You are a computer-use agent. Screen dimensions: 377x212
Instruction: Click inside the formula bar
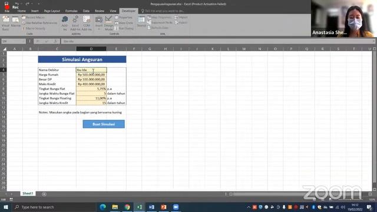coord(217,41)
